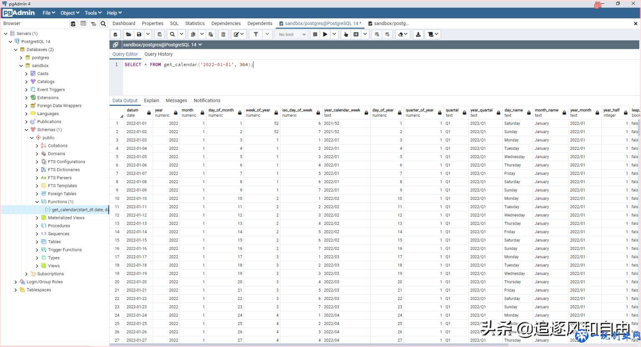Switch to the Messages tab
Screen dimensions: 641x347
pos(176,101)
